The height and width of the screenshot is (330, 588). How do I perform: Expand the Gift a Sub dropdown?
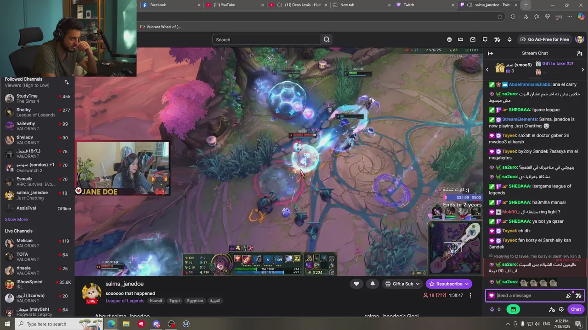click(402, 284)
